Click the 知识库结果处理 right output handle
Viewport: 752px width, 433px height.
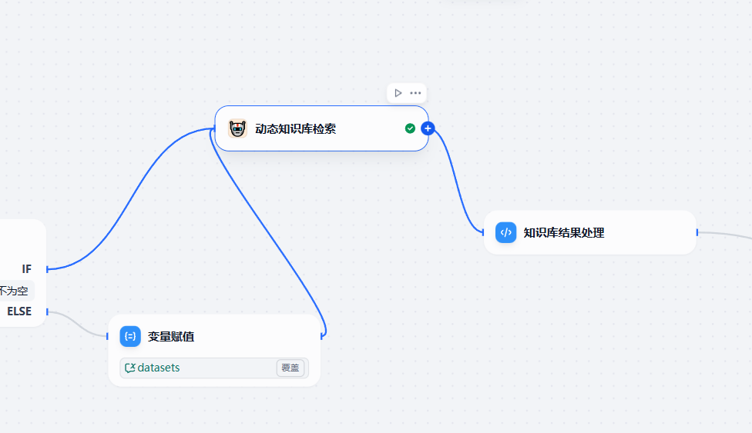pos(697,232)
